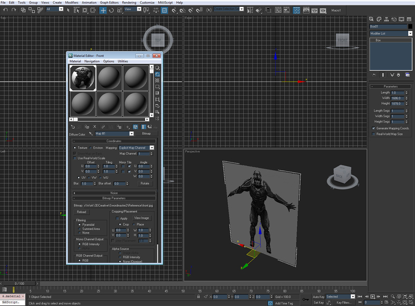Click Go to End playback button
Screen dimensions: 415x306
coord(385,297)
